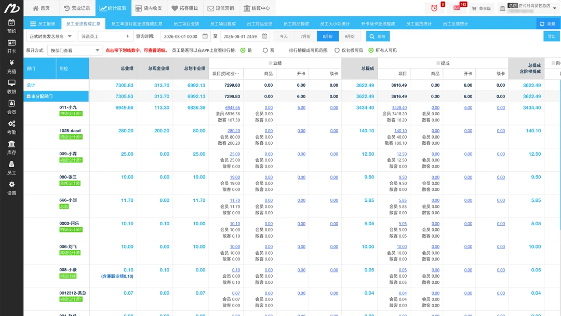Switch to 员工项目业绩 tab
Viewport: 561px width, 316px height.
click(186, 23)
